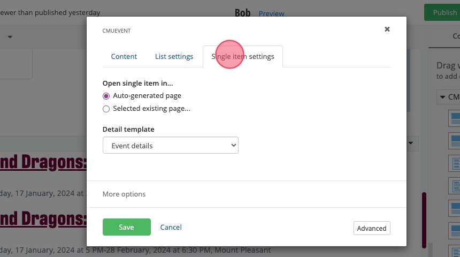Click the Advanced button
Screen dimensions: 460x257
point(372,228)
